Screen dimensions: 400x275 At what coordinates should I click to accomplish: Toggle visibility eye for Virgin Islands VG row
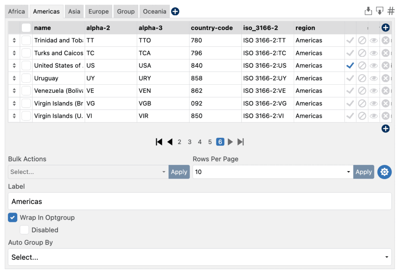pos(374,103)
